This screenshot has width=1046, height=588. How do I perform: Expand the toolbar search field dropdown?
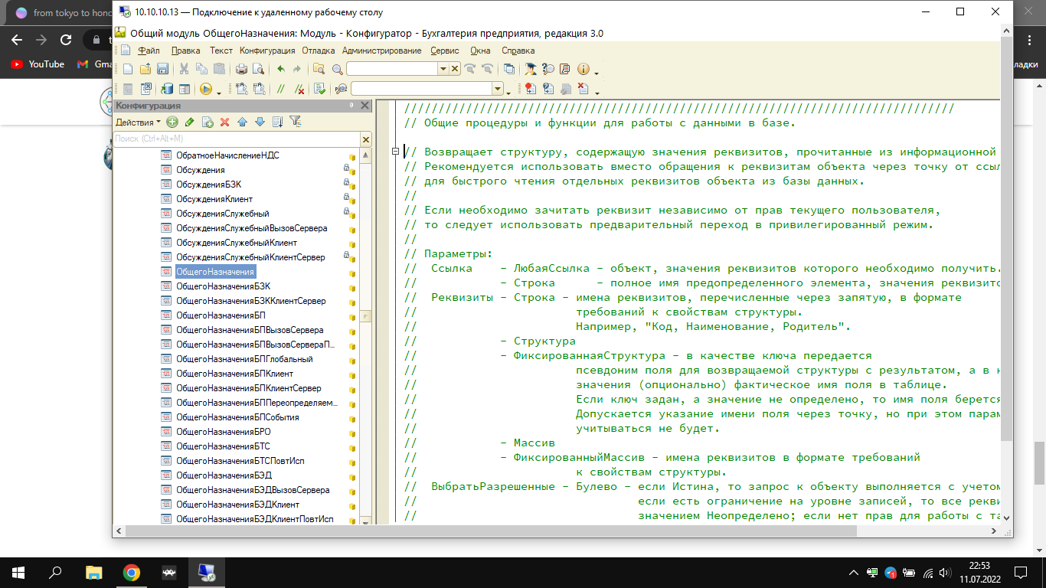[x=443, y=69]
